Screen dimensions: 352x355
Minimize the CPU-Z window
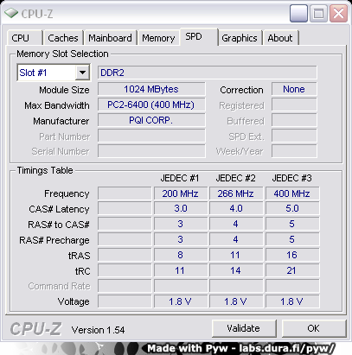(298, 13)
